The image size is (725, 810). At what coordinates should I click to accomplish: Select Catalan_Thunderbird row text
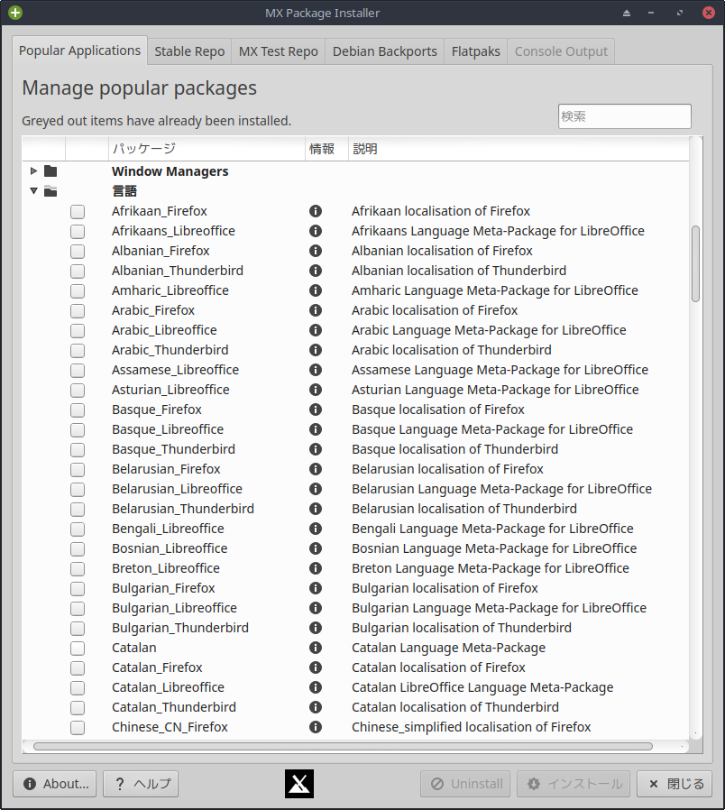click(x=174, y=707)
